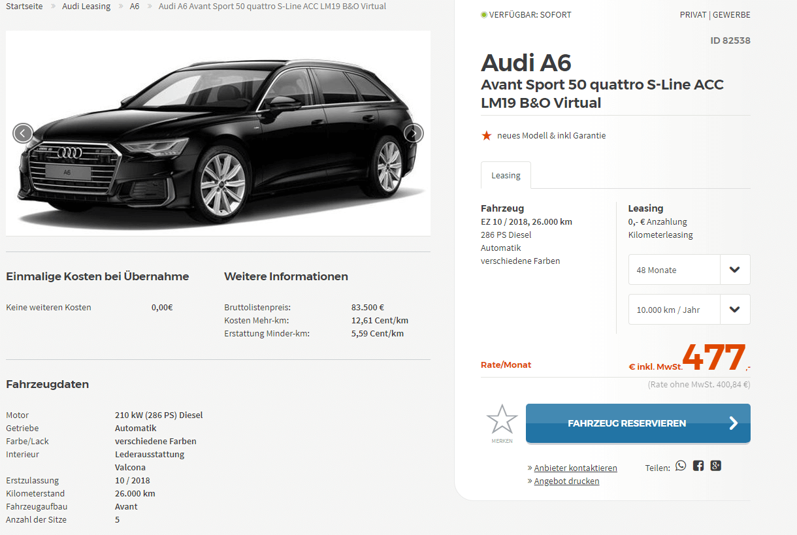The image size is (797, 535).
Task: Open Audi Leasing breadcrumb link
Action: point(86,7)
